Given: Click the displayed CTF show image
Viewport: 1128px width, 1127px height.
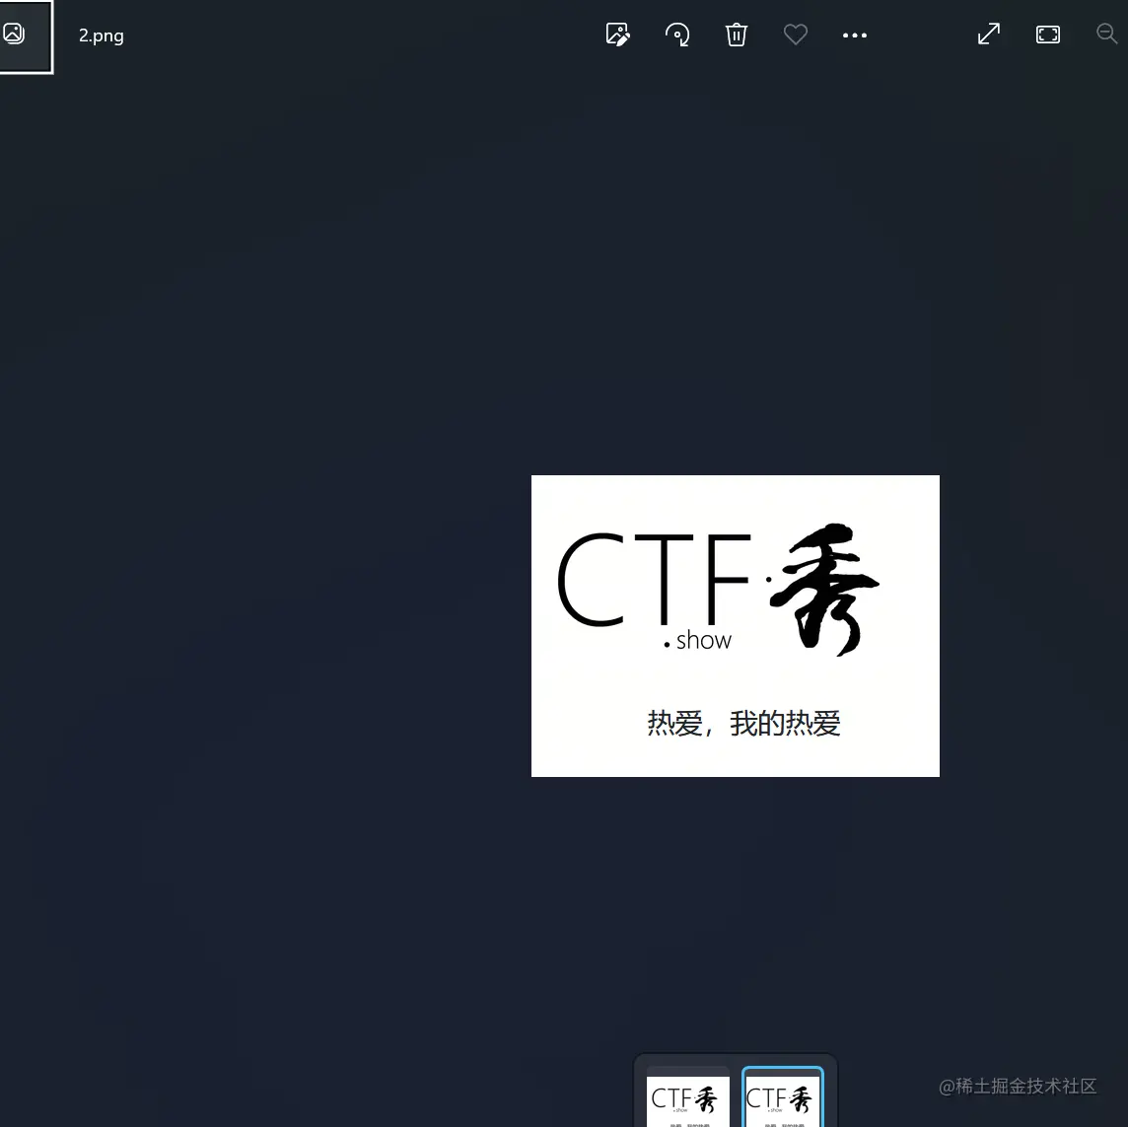Looking at the screenshot, I should [x=736, y=626].
